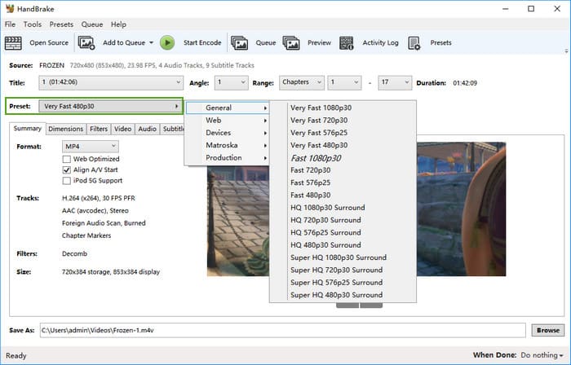Click the green Start Encode play icon
The height and width of the screenshot is (365, 571).
(167, 43)
